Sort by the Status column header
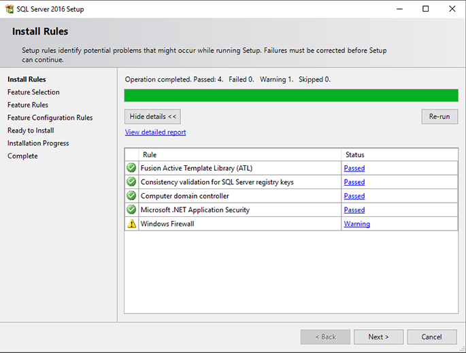Image resolution: width=466 pixels, height=353 pixels. tap(399, 155)
